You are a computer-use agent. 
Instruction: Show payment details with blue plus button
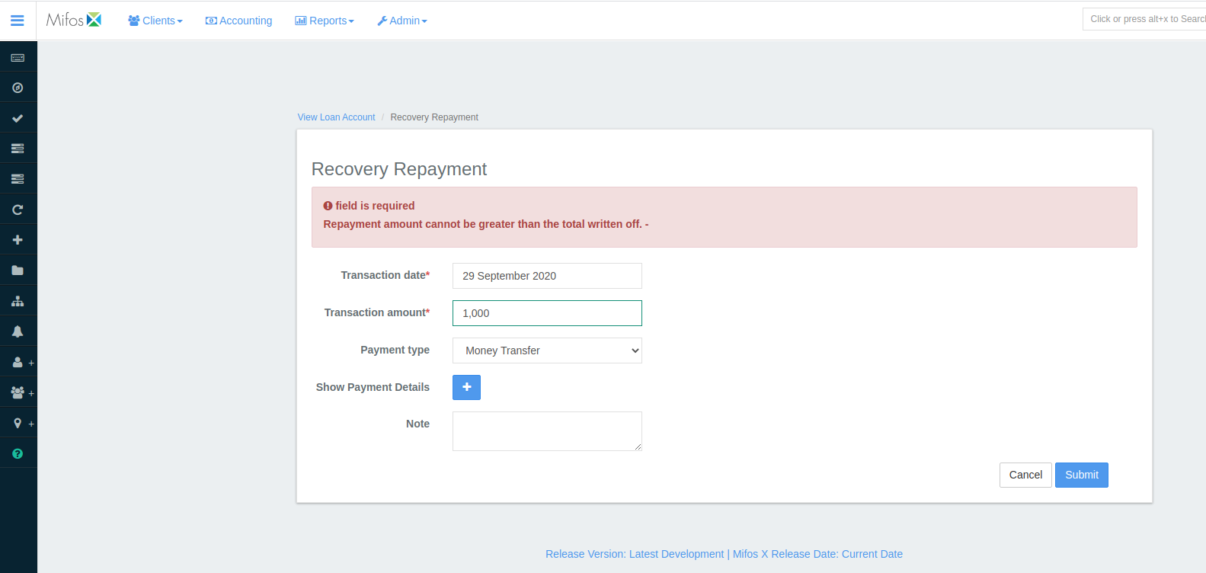click(x=466, y=387)
